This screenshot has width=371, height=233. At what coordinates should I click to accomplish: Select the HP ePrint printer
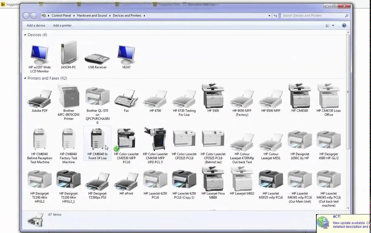click(126, 184)
